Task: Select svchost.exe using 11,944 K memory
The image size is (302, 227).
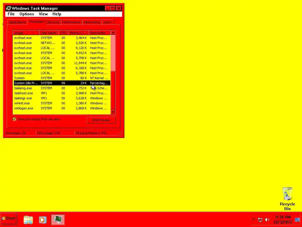Action: (61, 63)
